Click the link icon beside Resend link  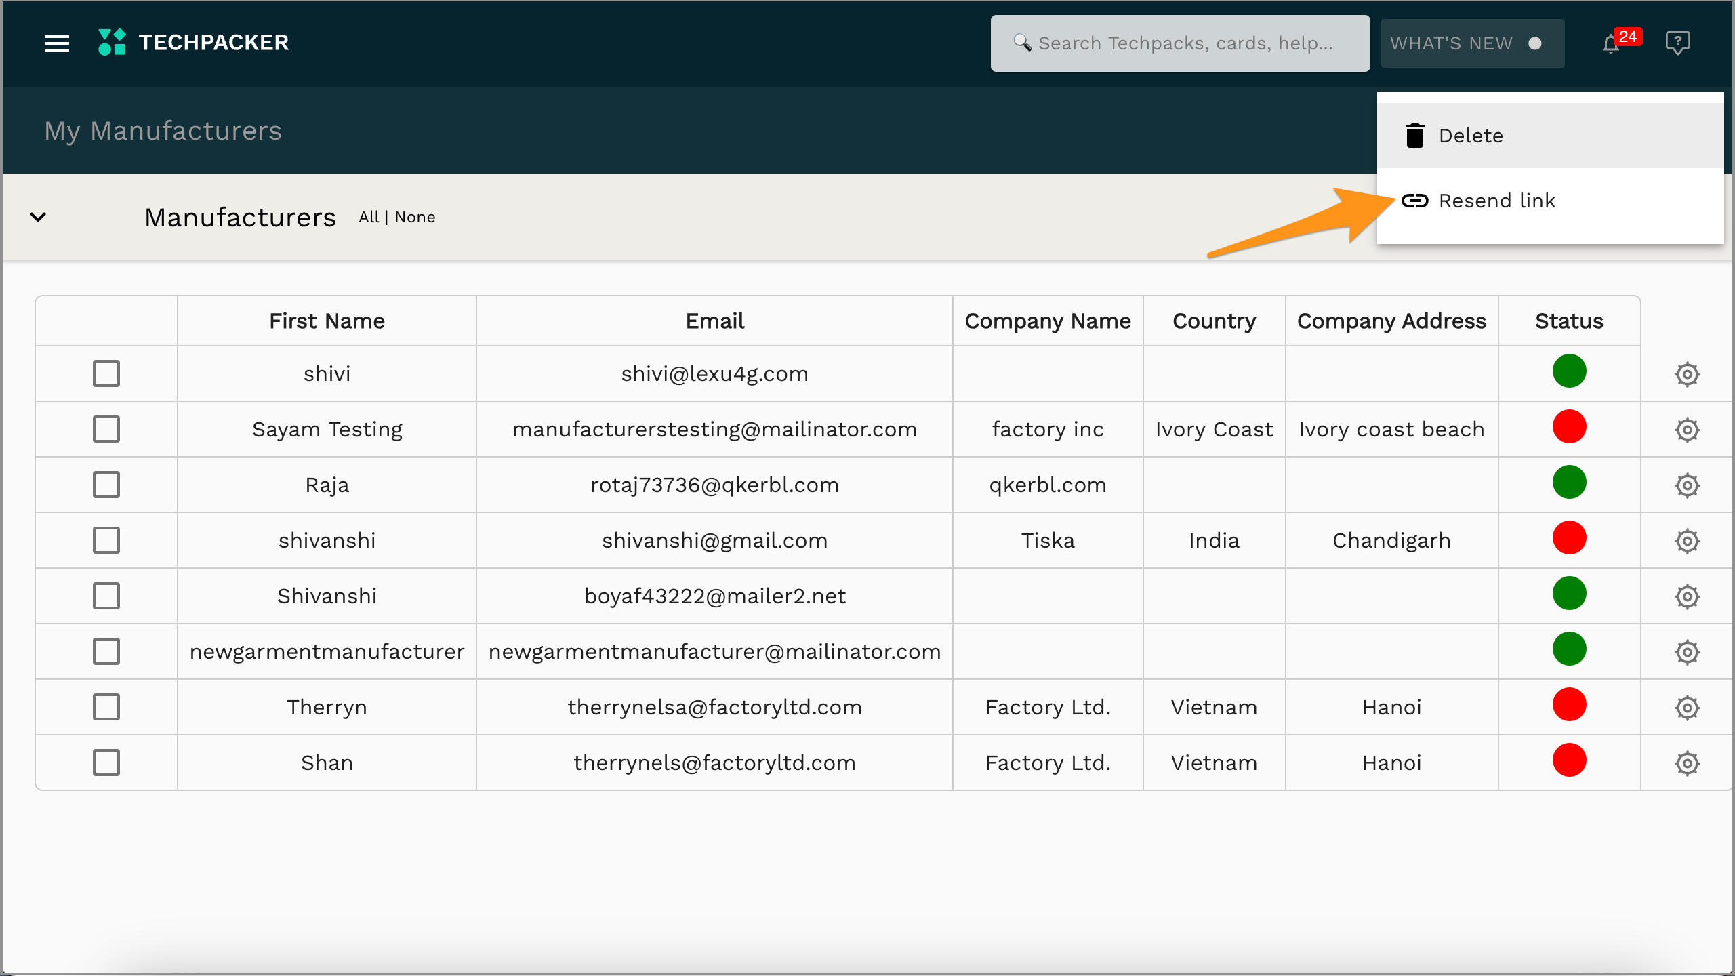1415,201
